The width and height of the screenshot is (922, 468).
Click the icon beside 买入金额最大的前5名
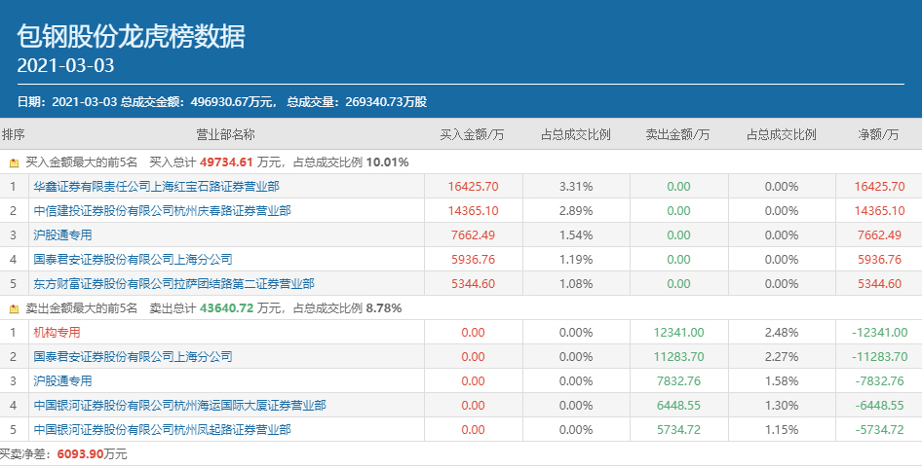[x=14, y=162]
